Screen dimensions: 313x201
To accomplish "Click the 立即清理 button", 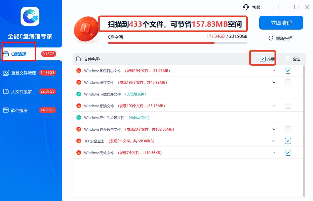I will [x=281, y=23].
